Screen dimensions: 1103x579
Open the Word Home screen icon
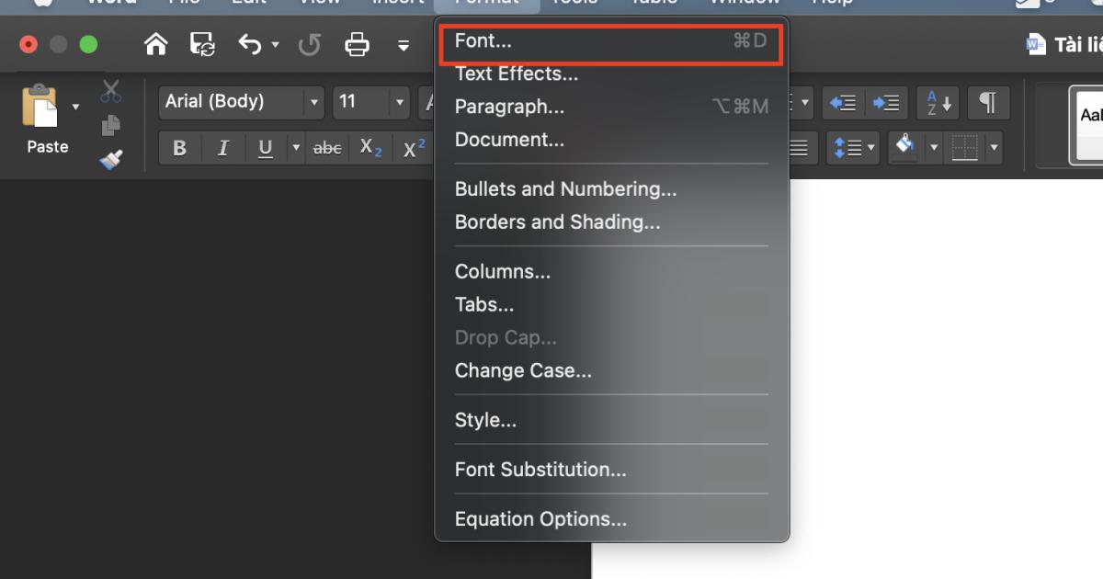pos(155,43)
